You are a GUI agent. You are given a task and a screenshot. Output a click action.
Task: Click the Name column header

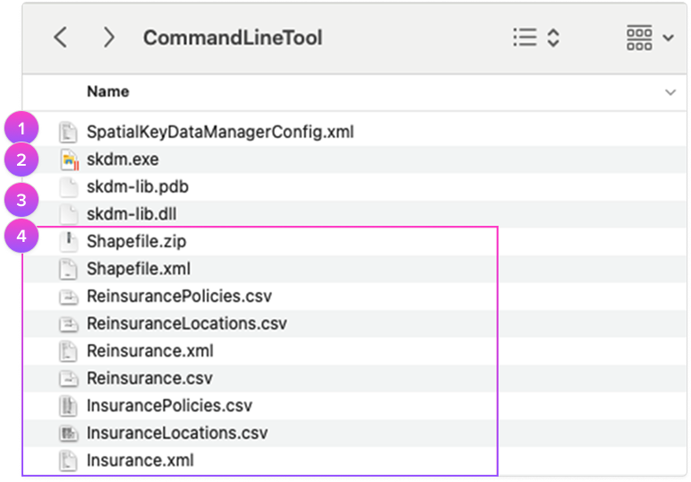107,91
